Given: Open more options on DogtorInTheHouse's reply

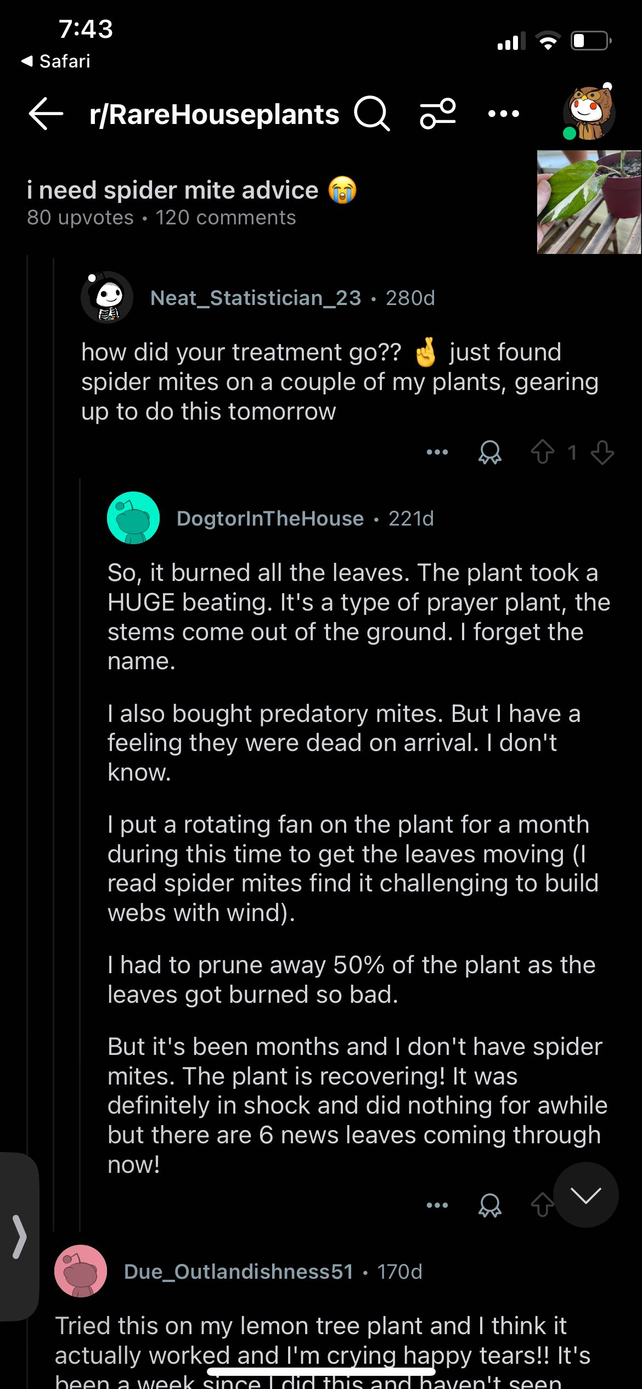Looking at the screenshot, I should pyautogui.click(x=437, y=1205).
